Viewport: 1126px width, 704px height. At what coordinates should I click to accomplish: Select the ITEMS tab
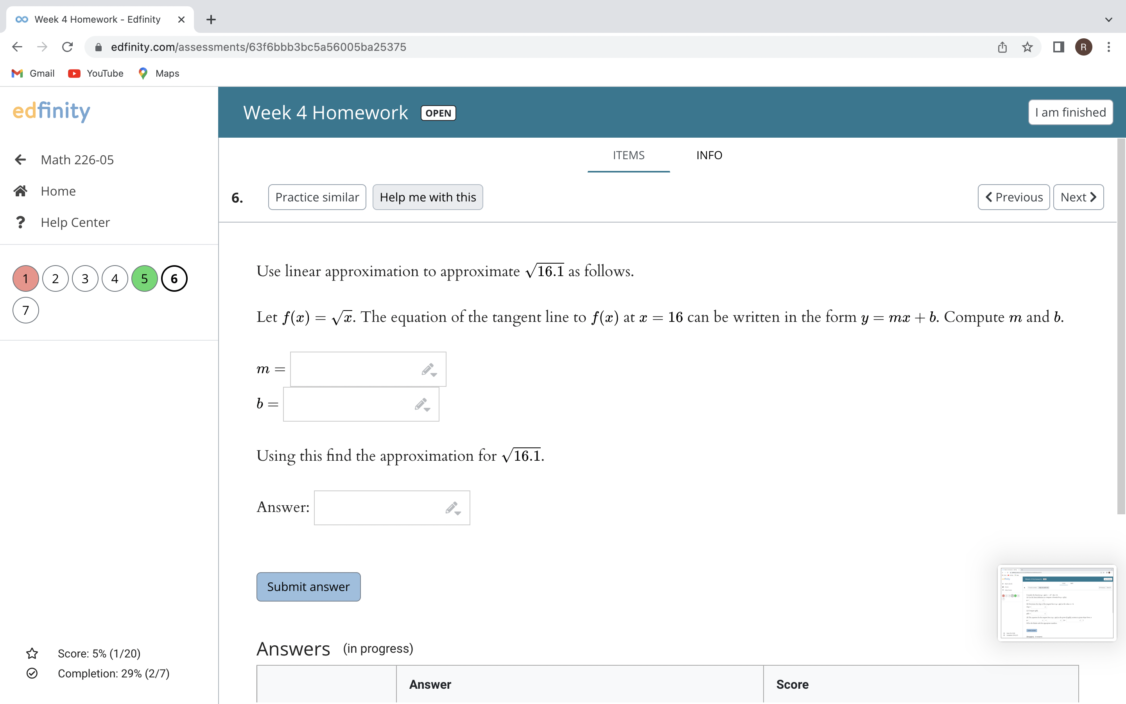click(x=628, y=155)
